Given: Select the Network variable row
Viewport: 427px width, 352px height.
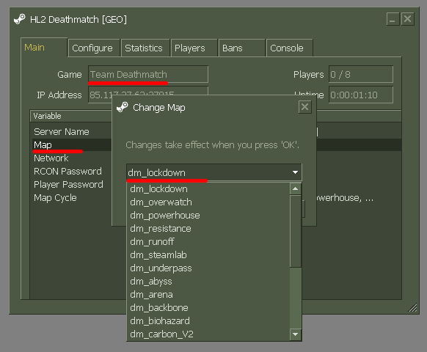Looking at the screenshot, I should tap(72, 158).
